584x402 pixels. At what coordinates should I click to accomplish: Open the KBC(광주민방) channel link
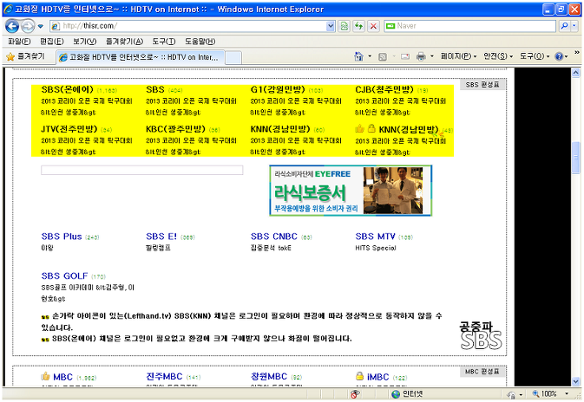[x=175, y=129]
